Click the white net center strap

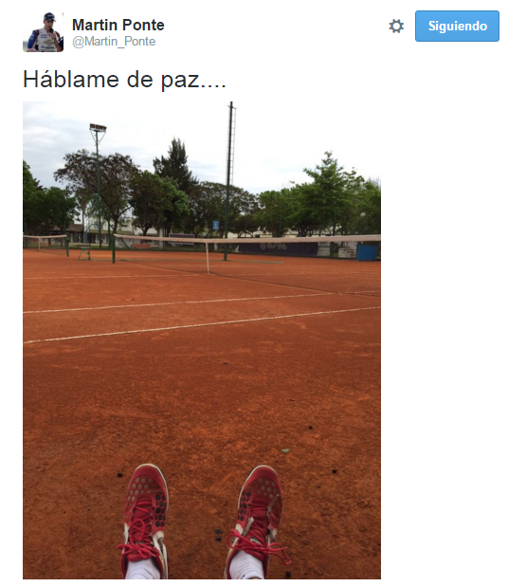pyautogui.click(x=208, y=256)
